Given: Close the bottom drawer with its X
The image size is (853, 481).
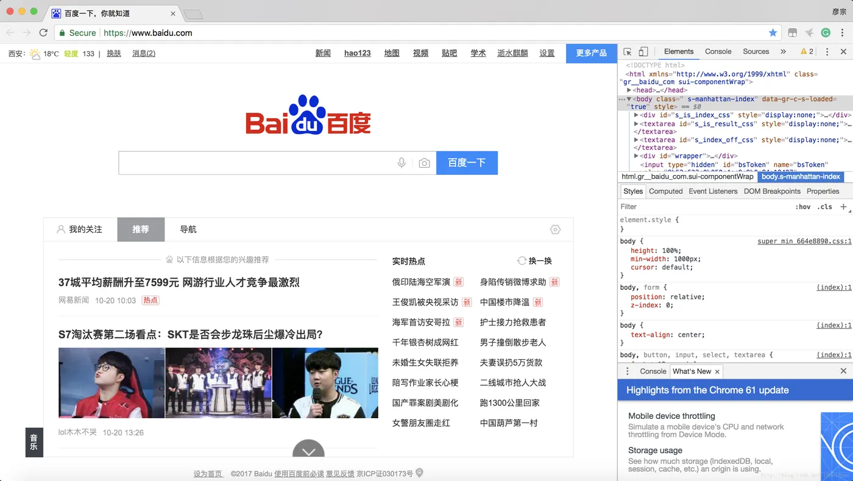Looking at the screenshot, I should pyautogui.click(x=843, y=371).
